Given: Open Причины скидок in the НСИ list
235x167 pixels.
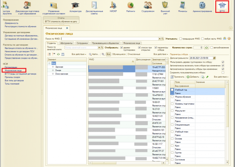Looking at the screenshot, I should click(x=12, y=77).
